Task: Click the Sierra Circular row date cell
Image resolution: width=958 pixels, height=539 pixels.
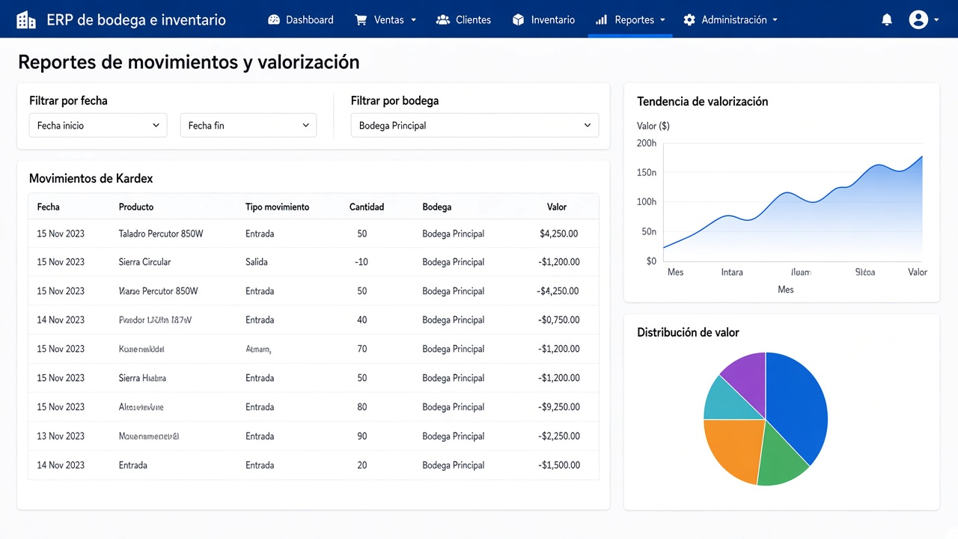Action: (x=61, y=262)
